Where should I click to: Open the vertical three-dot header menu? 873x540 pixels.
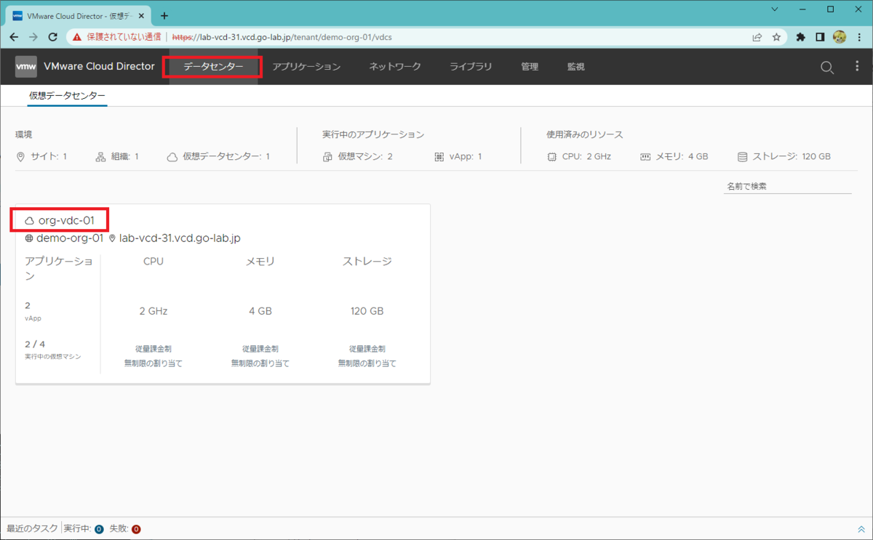[857, 66]
